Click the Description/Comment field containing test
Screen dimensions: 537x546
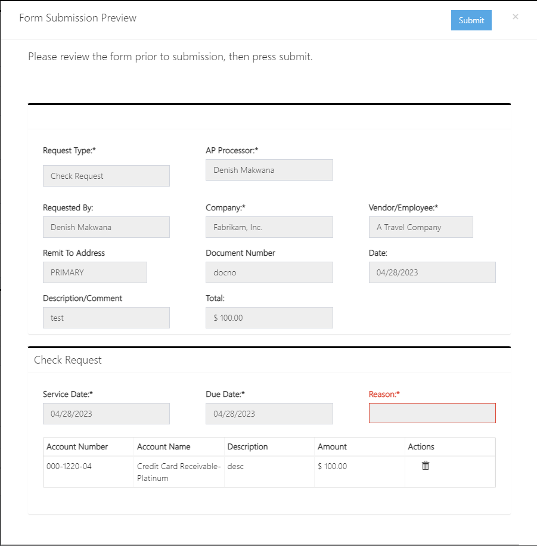106,318
